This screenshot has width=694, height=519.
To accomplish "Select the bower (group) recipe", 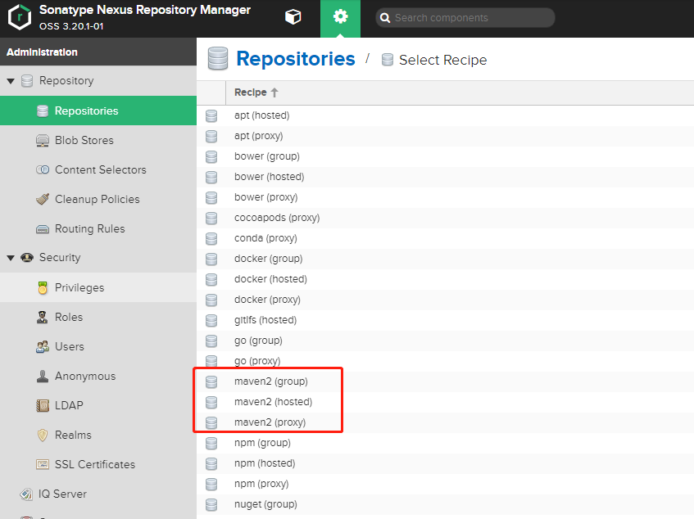I will tap(445, 156).
